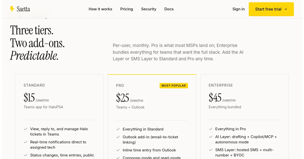304x159 pixels.
Task: Click 'Everything in Standard' feature text
Action: click(143, 129)
